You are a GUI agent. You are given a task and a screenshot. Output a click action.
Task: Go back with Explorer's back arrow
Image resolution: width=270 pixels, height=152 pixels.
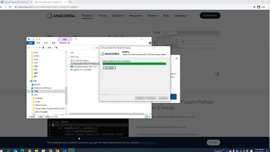point(29,48)
